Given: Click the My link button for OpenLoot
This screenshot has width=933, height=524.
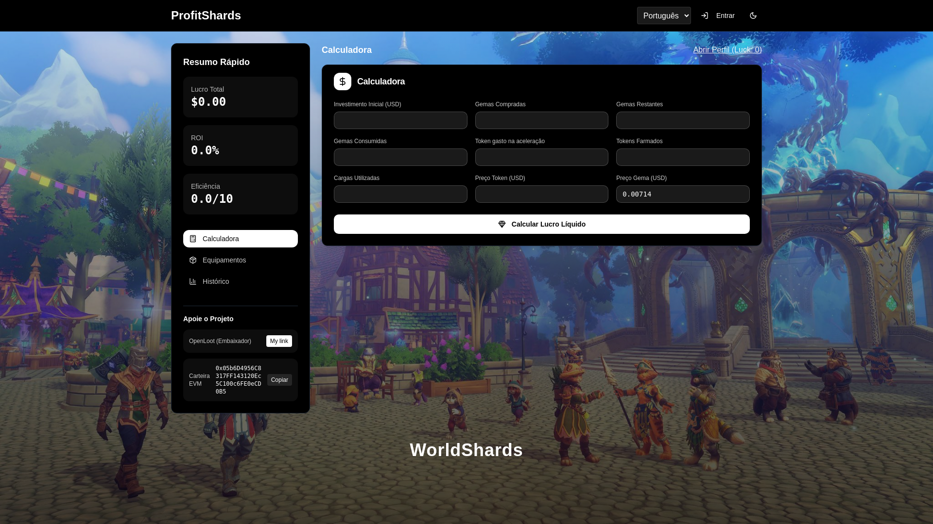Looking at the screenshot, I should [x=279, y=341].
